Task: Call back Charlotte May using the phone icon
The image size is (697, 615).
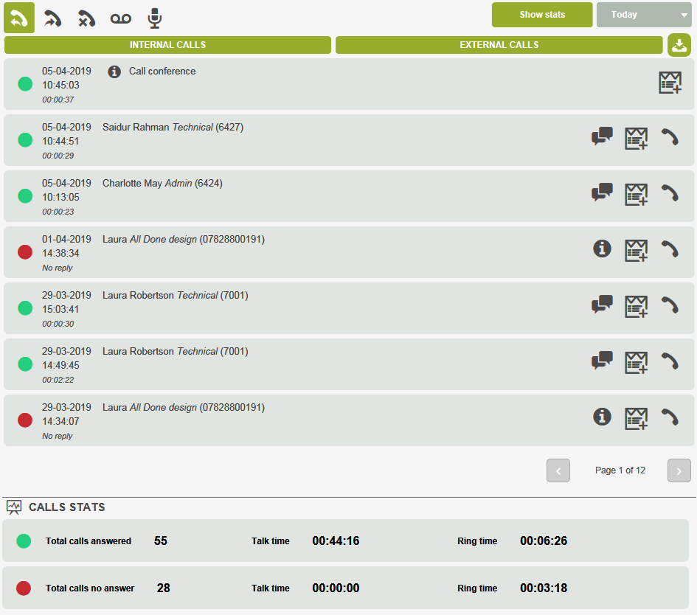Action: [670, 193]
